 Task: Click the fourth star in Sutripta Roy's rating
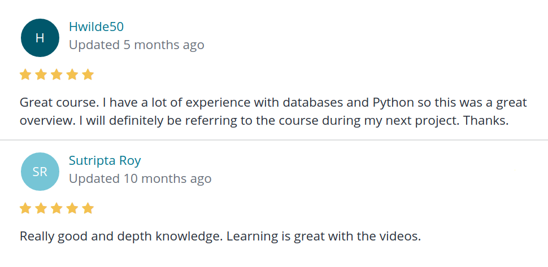tap(72, 208)
